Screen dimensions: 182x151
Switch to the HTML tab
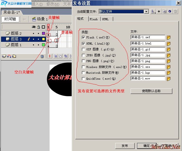[105, 19]
